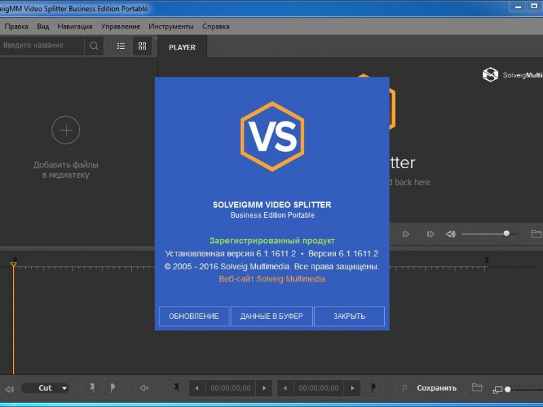Image resolution: width=543 pixels, height=407 pixels.
Task: Step second timecode backward with left arrow
Action: click(285, 388)
